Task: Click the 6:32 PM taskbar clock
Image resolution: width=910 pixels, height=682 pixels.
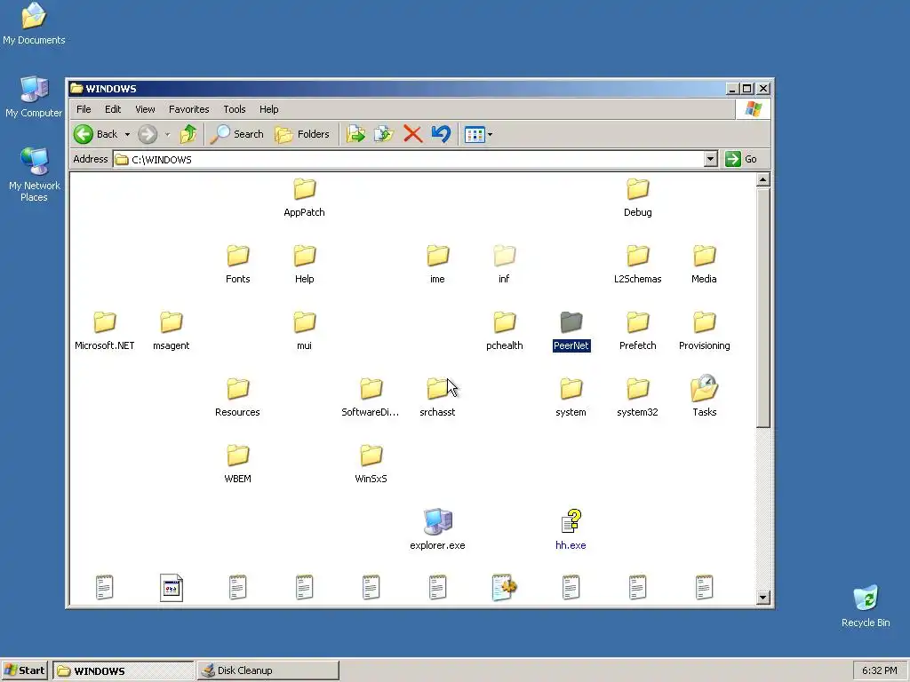Action: (x=879, y=670)
